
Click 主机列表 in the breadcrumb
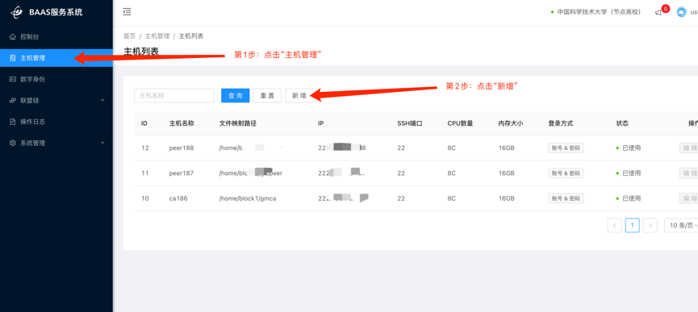[191, 36]
